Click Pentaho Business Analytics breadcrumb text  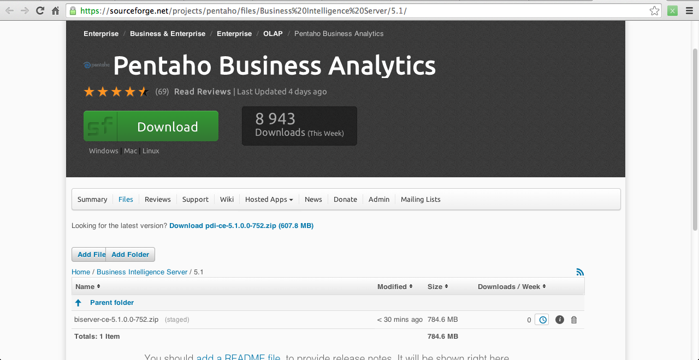[x=339, y=33]
